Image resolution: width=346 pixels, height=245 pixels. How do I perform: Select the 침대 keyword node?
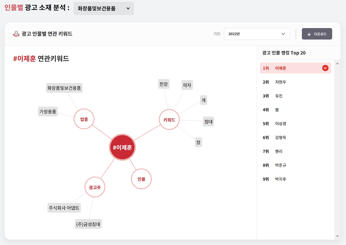coord(208,122)
